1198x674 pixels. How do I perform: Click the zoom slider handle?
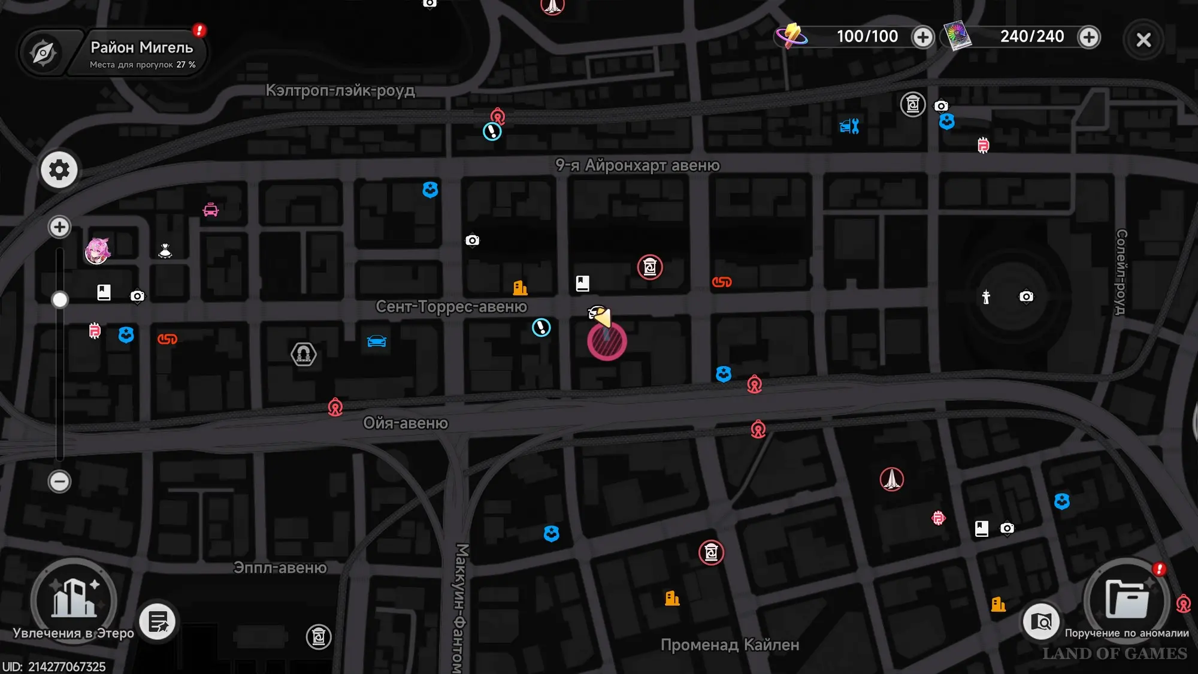coord(59,300)
